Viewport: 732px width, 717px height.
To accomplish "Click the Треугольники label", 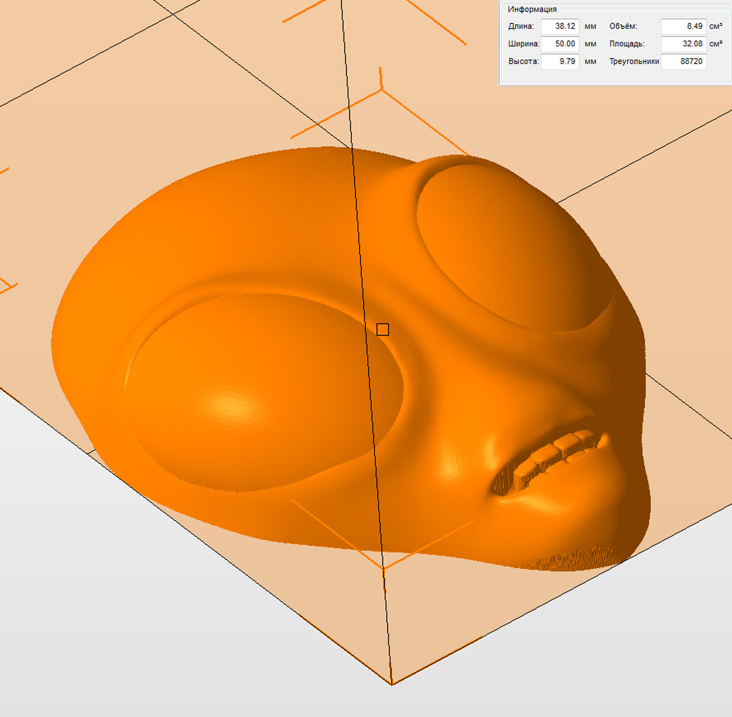I will click(634, 61).
